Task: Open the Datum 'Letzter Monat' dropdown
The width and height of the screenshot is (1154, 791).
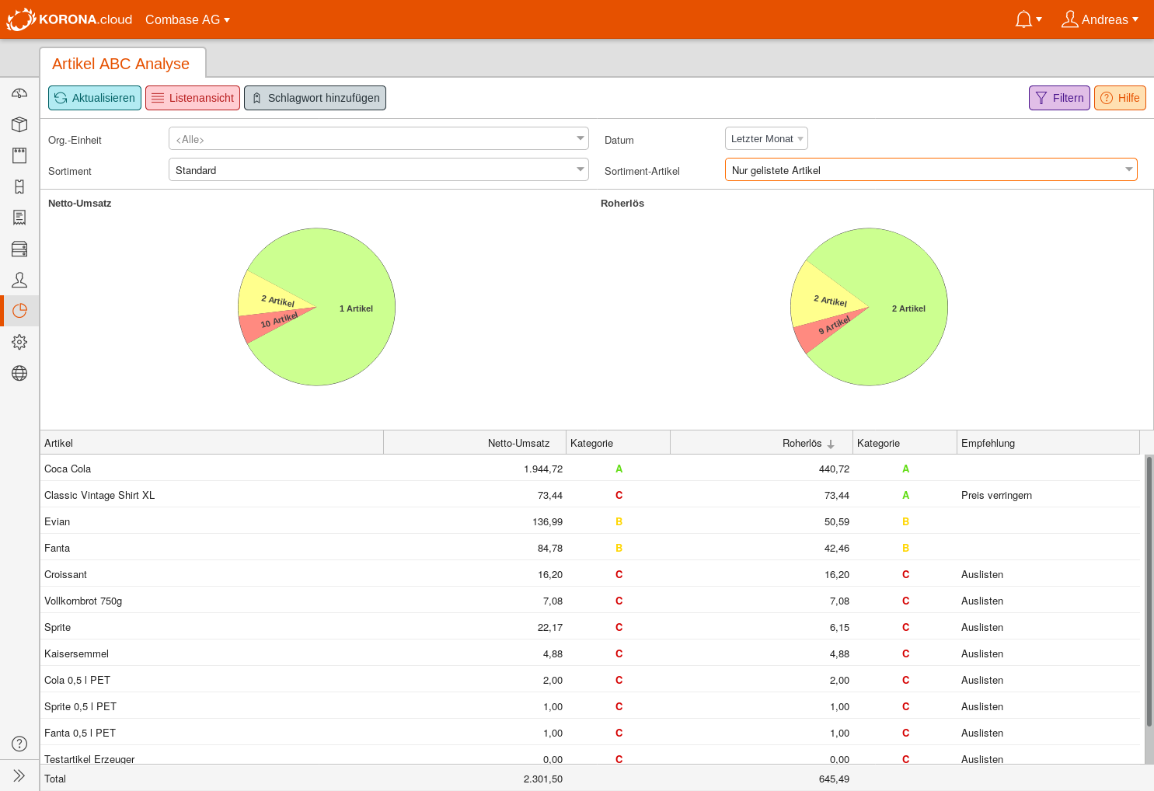Action: [x=766, y=139]
